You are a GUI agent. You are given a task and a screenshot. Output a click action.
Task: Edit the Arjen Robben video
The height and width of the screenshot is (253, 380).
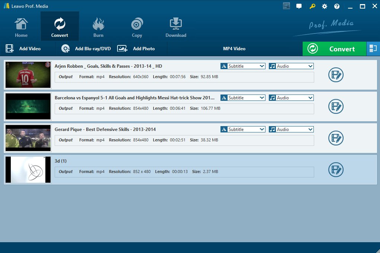[336, 75]
